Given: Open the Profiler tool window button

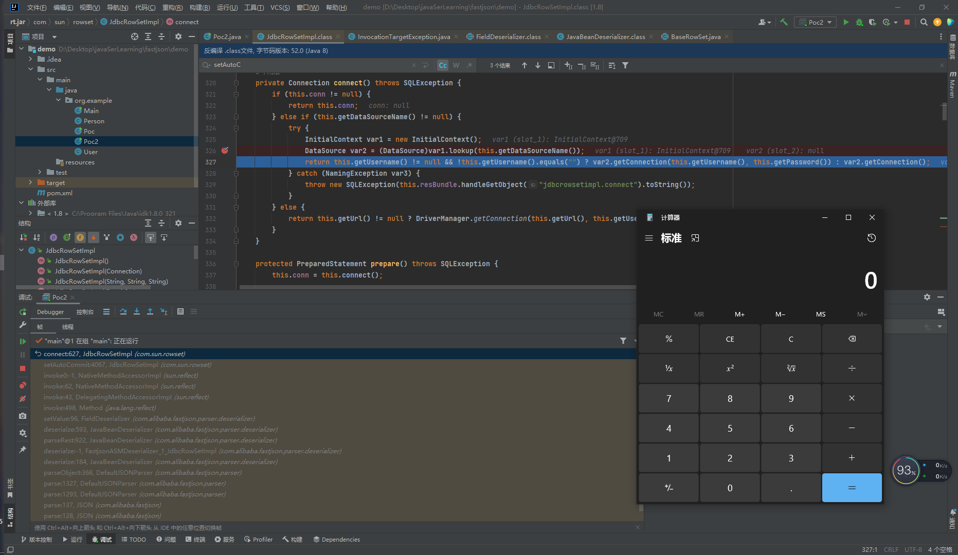Looking at the screenshot, I should [x=258, y=540].
